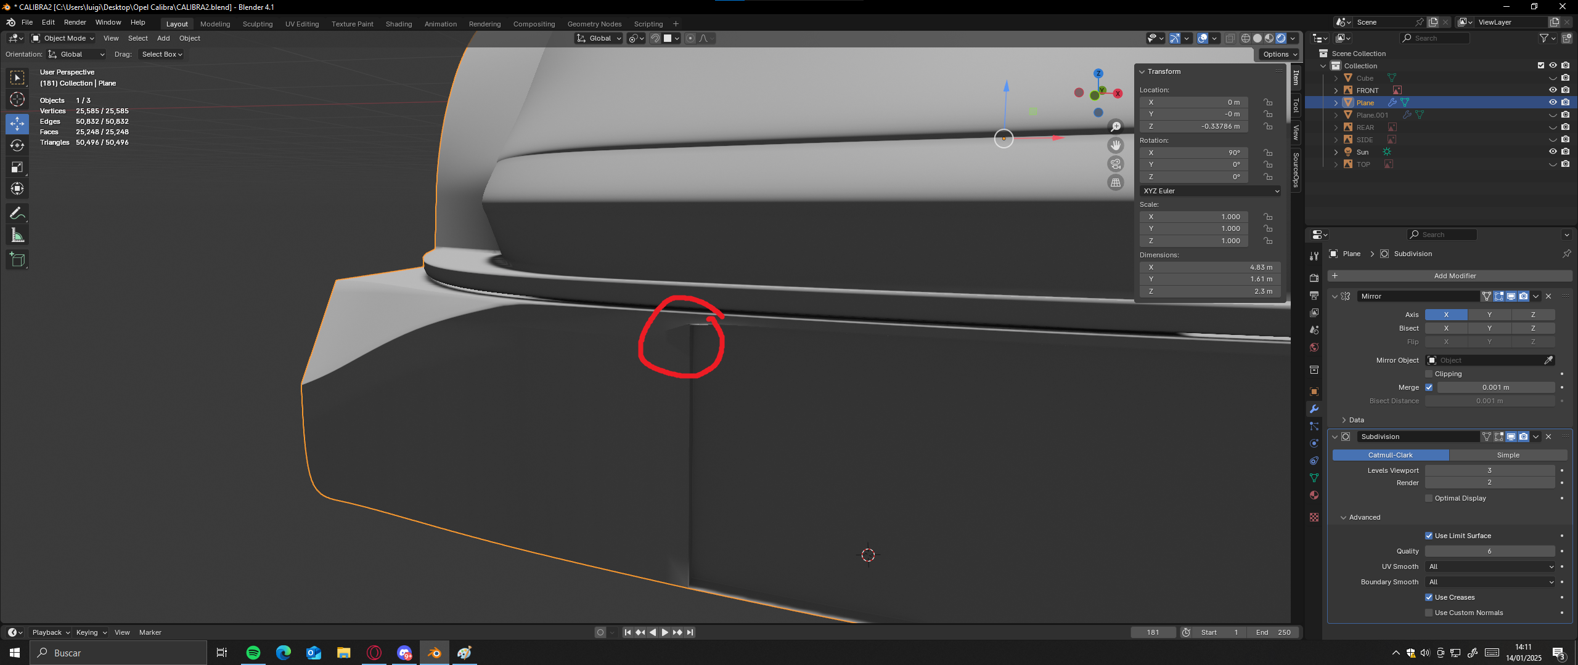Click the zoom magnifier viewport icon
This screenshot has height=665, width=1578.
pos(1116,127)
